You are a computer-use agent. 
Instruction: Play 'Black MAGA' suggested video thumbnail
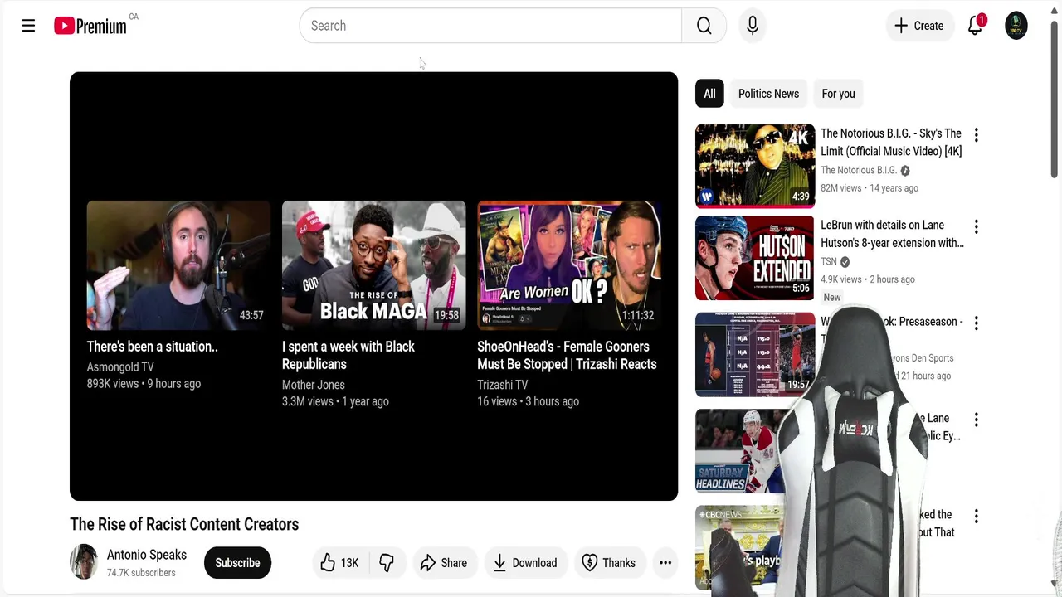(374, 265)
